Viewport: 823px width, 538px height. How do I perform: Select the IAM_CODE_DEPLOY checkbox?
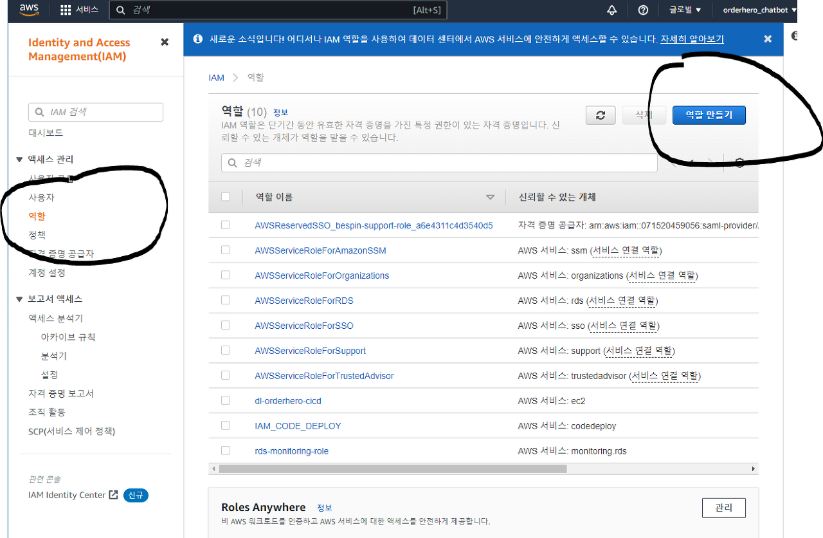(225, 425)
